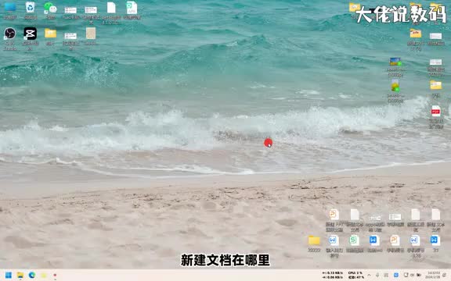Open the Recycle Bin icon
This screenshot has height=281, width=451.
coord(31,8)
